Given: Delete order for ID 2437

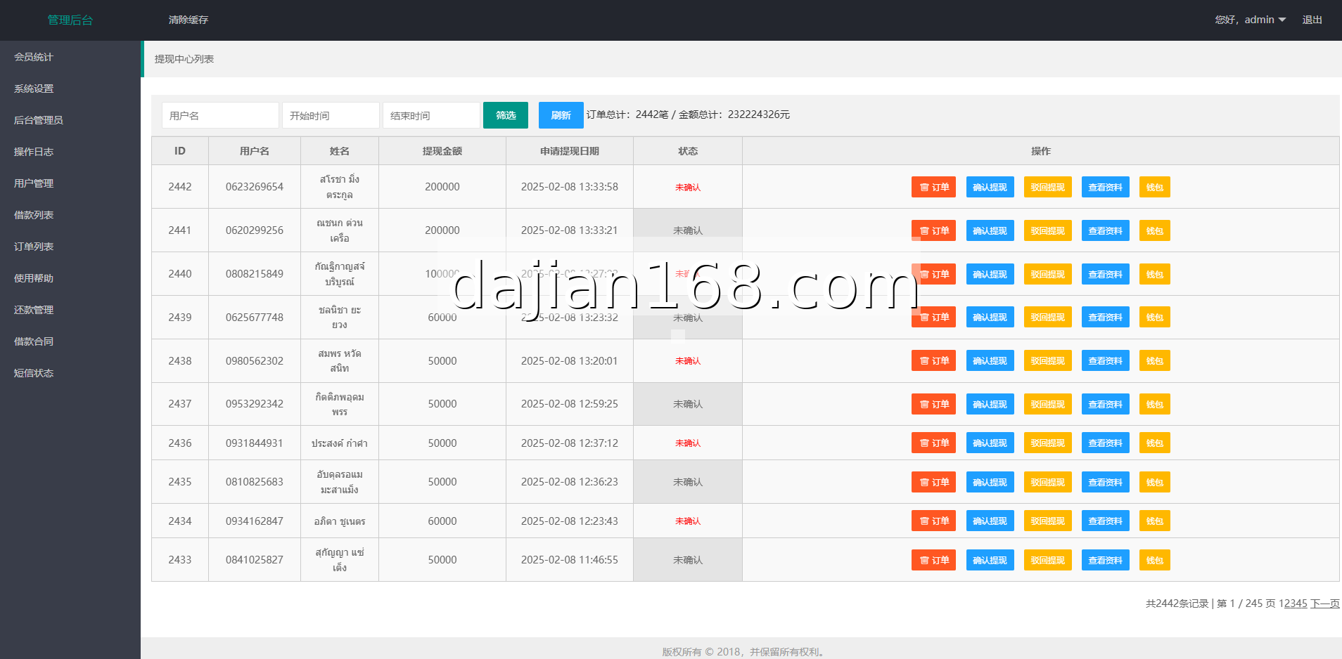Looking at the screenshot, I should tap(933, 404).
